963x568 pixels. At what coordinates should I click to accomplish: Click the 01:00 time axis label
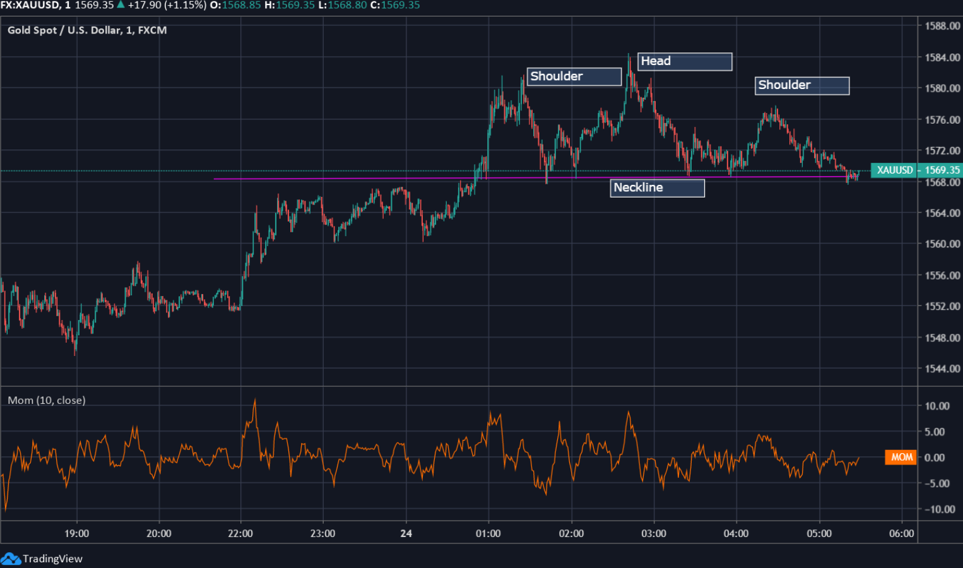488,533
